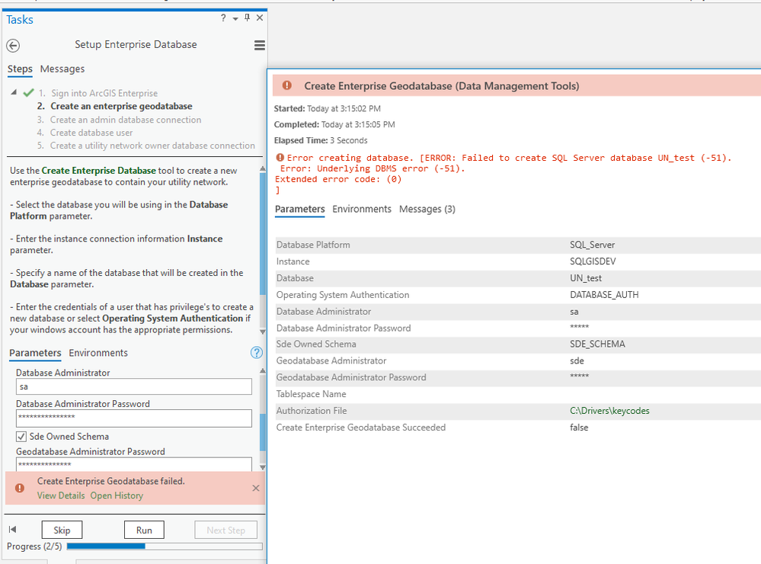Click the SQL_Server Database Platform value
Viewport: 761px width, 564px height.
pyautogui.click(x=592, y=245)
